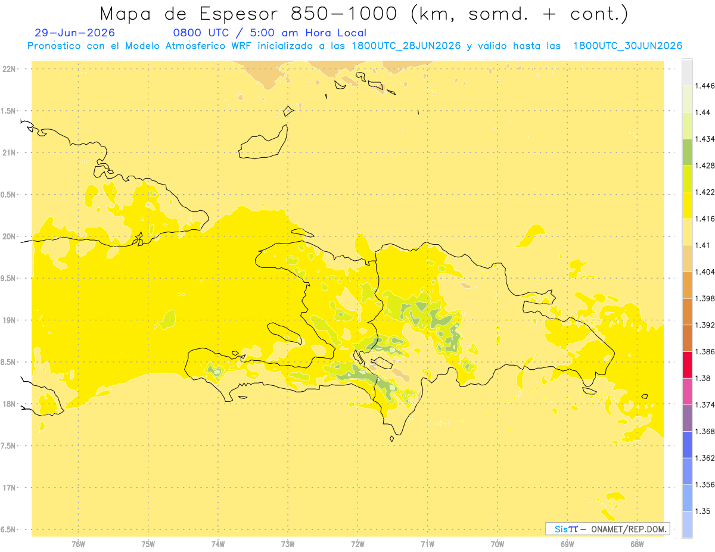The height and width of the screenshot is (552, 715).
Task: Click the "1.41" colorbar value
Action: tap(703, 245)
